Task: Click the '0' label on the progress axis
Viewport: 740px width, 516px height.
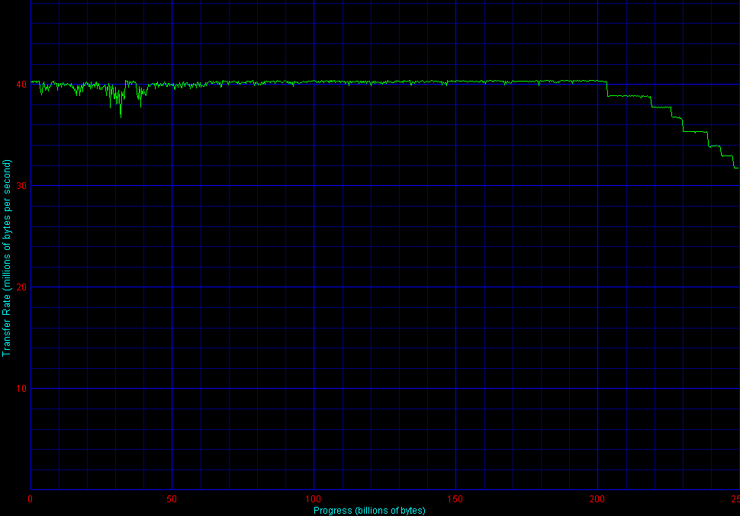Action: pyautogui.click(x=31, y=499)
